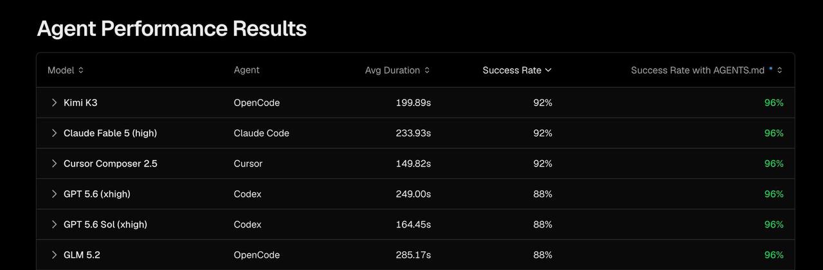Sort table by Avg Duration header

pos(392,70)
